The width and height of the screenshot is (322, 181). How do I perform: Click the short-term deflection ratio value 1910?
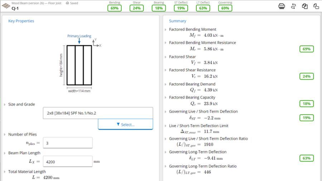[209, 145]
